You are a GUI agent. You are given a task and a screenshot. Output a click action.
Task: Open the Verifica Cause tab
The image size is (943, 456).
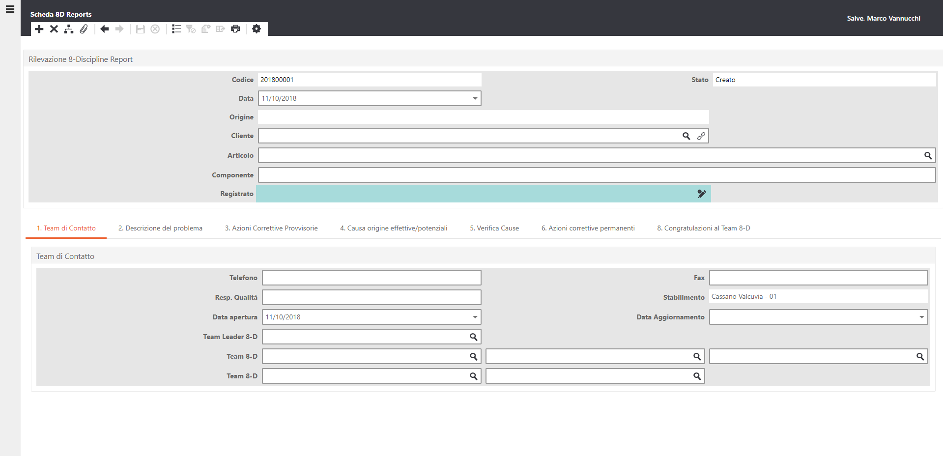click(x=494, y=228)
